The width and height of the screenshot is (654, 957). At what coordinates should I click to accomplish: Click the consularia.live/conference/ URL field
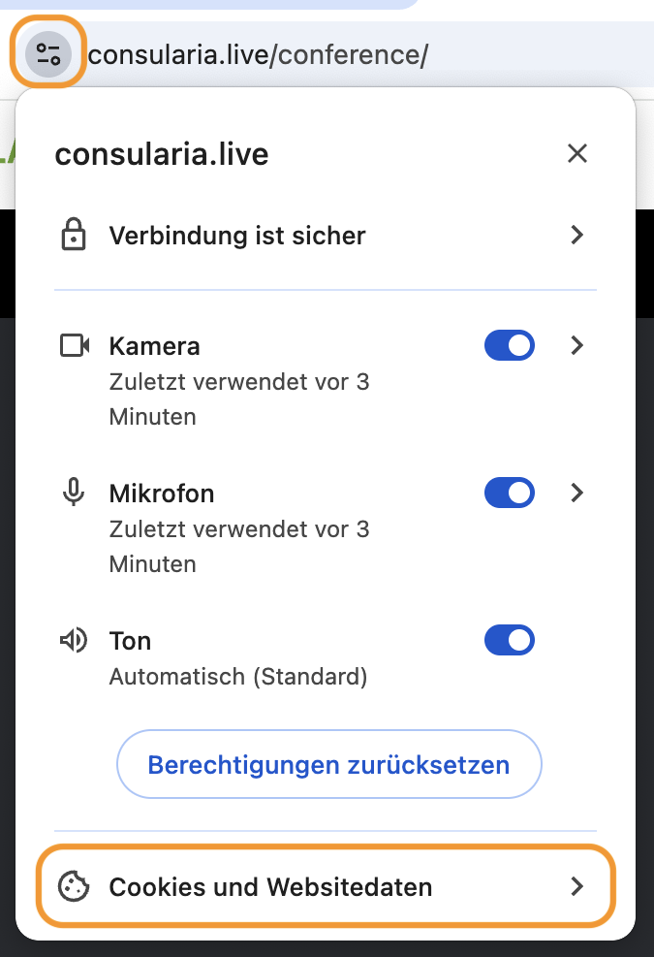tap(366, 55)
